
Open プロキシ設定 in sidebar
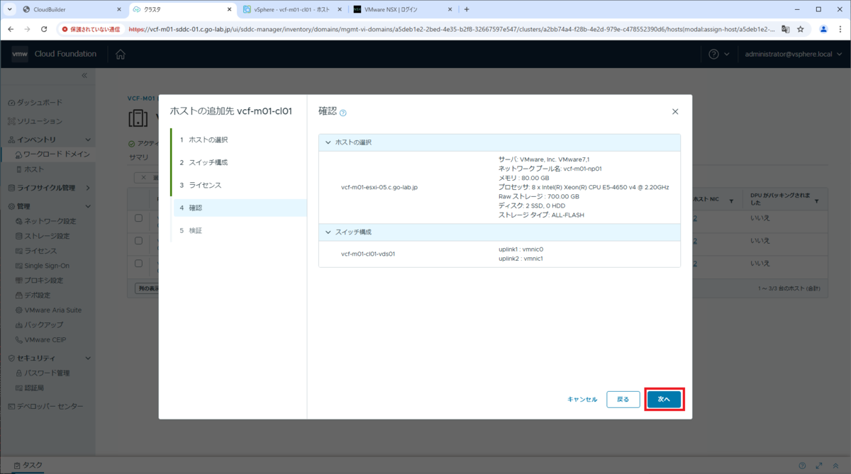click(x=40, y=280)
